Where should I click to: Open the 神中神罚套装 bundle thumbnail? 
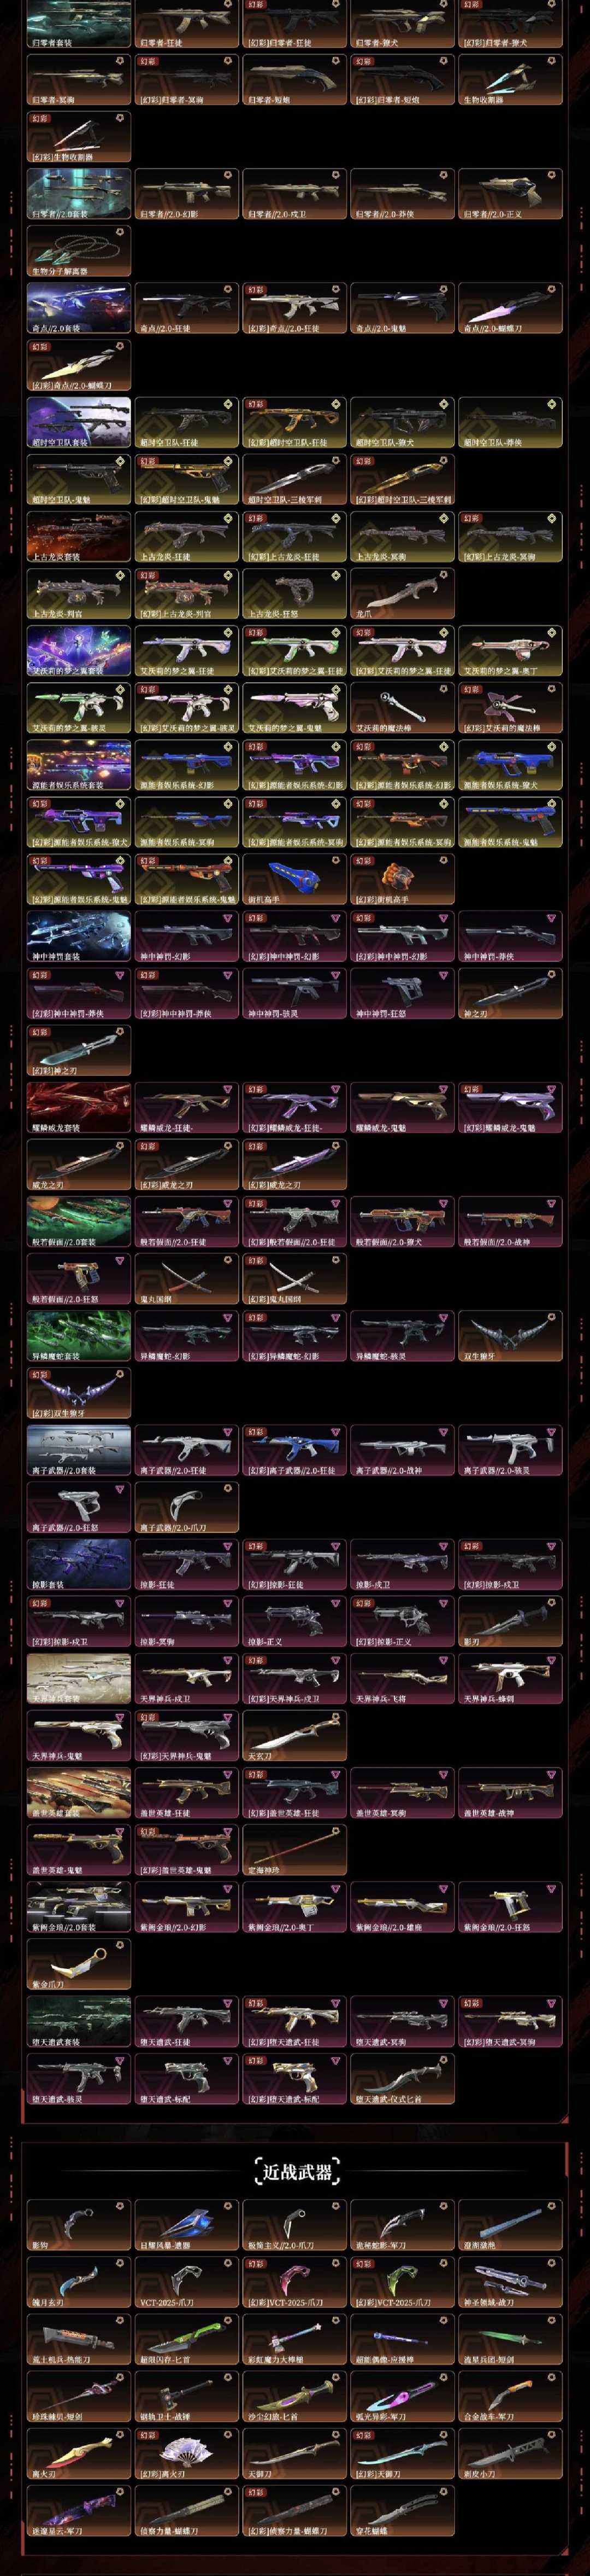(79, 936)
